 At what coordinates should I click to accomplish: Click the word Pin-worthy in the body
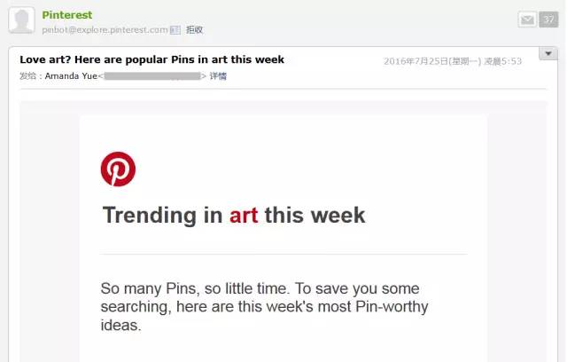click(x=392, y=307)
